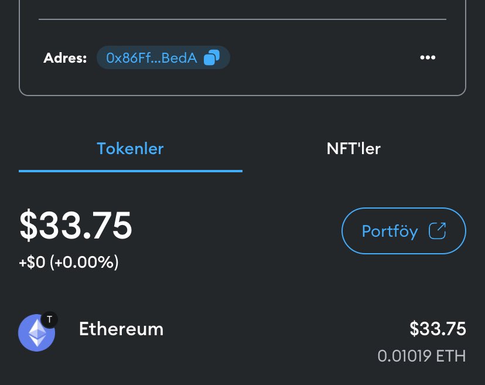Click the Adres: label
The image size is (485, 385).
pyautogui.click(x=65, y=58)
